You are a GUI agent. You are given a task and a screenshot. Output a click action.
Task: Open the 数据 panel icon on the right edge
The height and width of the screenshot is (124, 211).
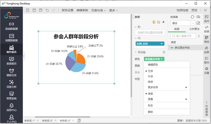coord(207,29)
